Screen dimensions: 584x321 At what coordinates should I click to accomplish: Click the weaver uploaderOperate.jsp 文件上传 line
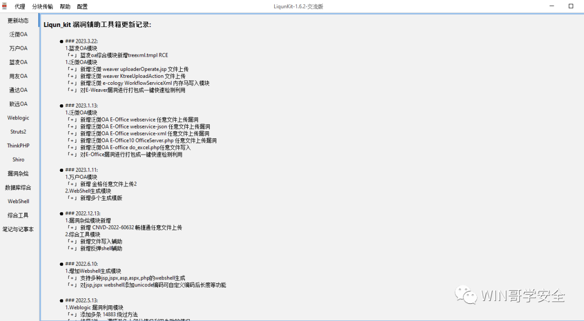(128, 69)
